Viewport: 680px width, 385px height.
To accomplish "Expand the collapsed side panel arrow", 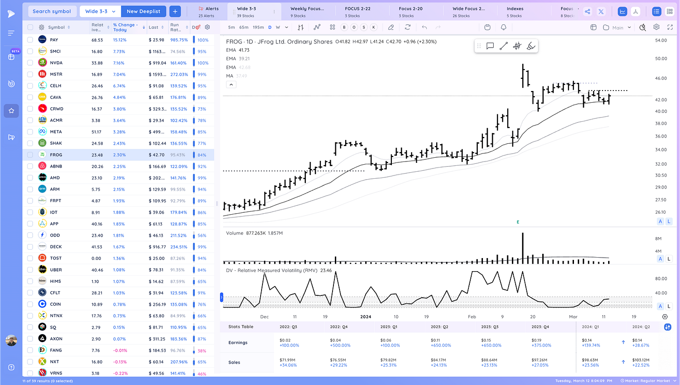I will (x=222, y=297).
